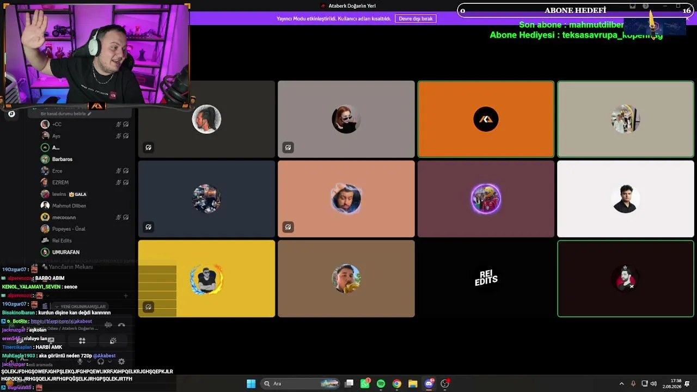697x392 pixels.
Task: Click the muted microphone icon beside Erce
Action: click(118, 171)
